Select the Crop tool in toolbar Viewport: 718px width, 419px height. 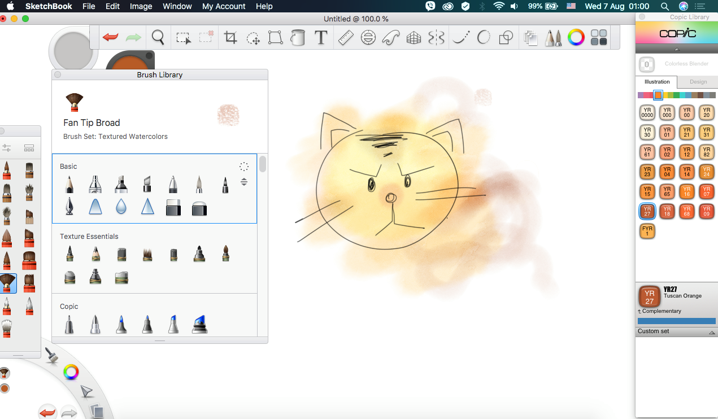click(x=230, y=38)
